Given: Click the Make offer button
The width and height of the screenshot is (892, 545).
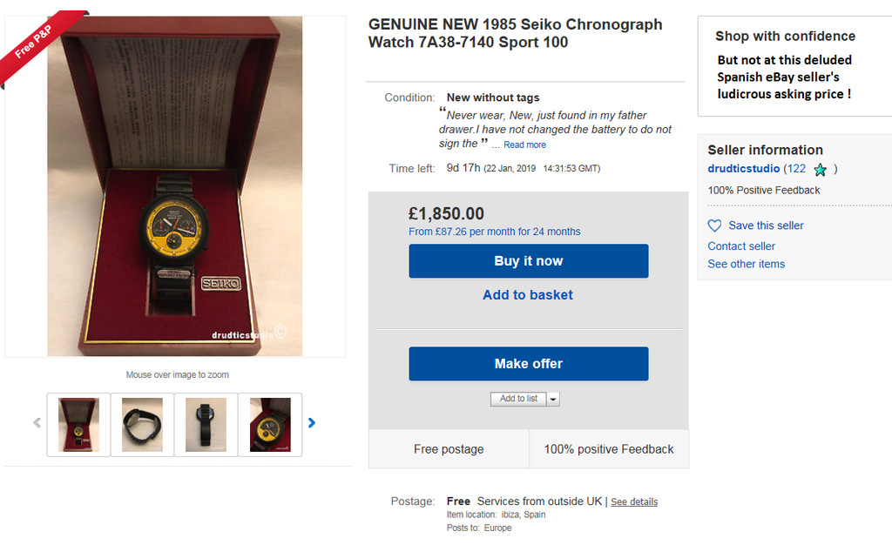Looking at the screenshot, I should (529, 364).
